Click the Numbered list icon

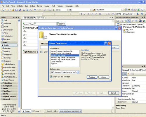(109, 14)
